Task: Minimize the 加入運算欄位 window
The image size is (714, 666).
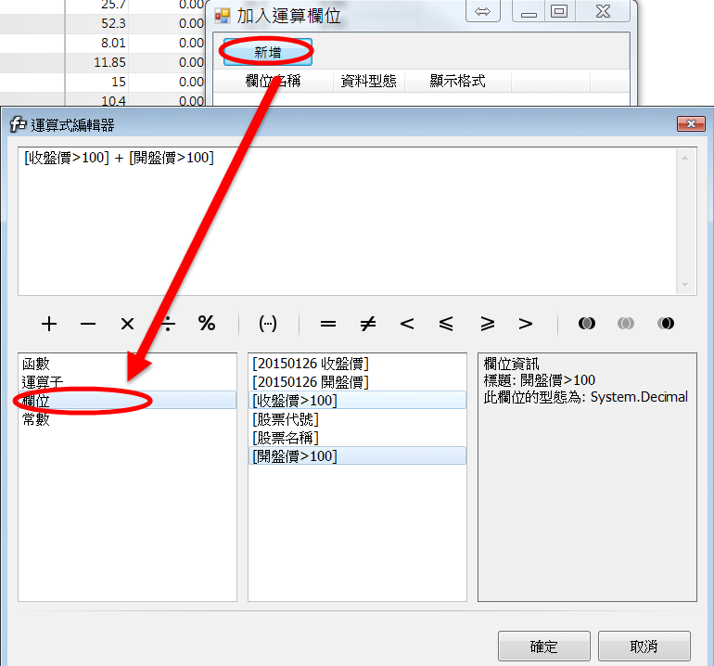Action: (x=529, y=11)
